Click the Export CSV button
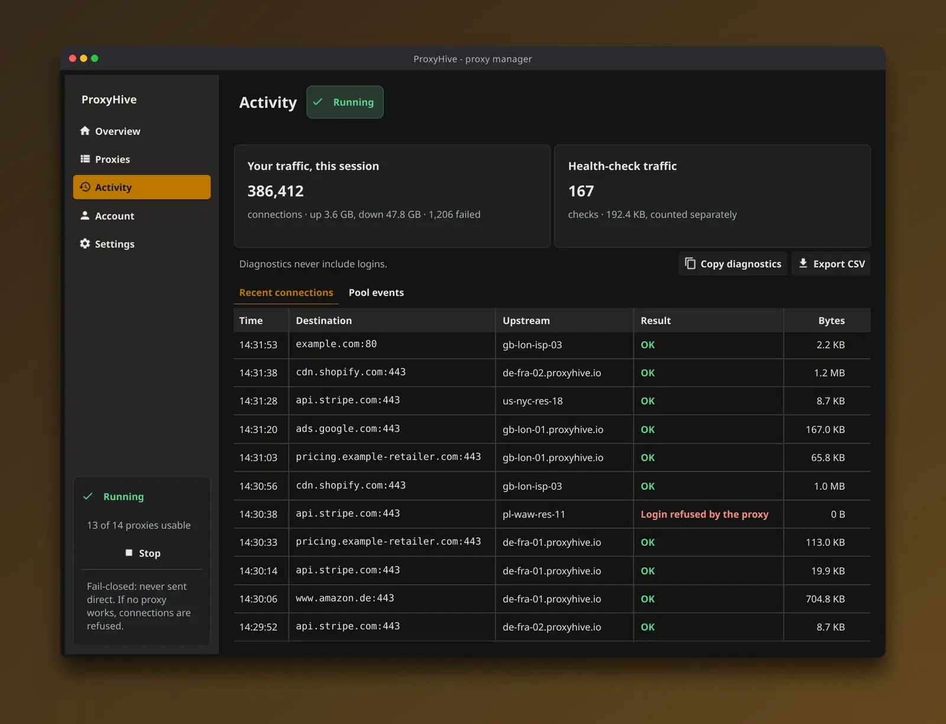The image size is (946, 724). coord(831,264)
